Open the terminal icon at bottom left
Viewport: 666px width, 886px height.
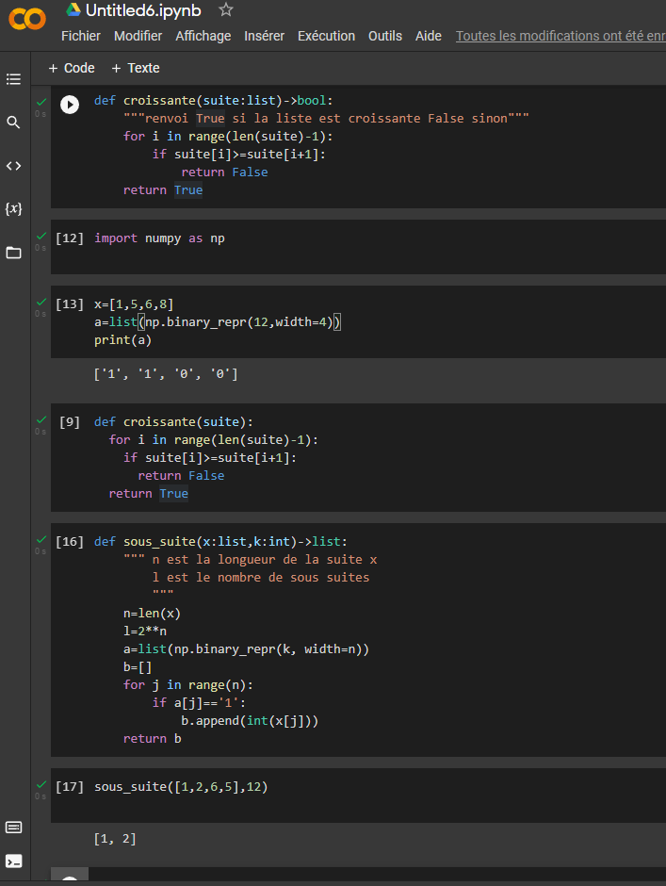(13, 861)
